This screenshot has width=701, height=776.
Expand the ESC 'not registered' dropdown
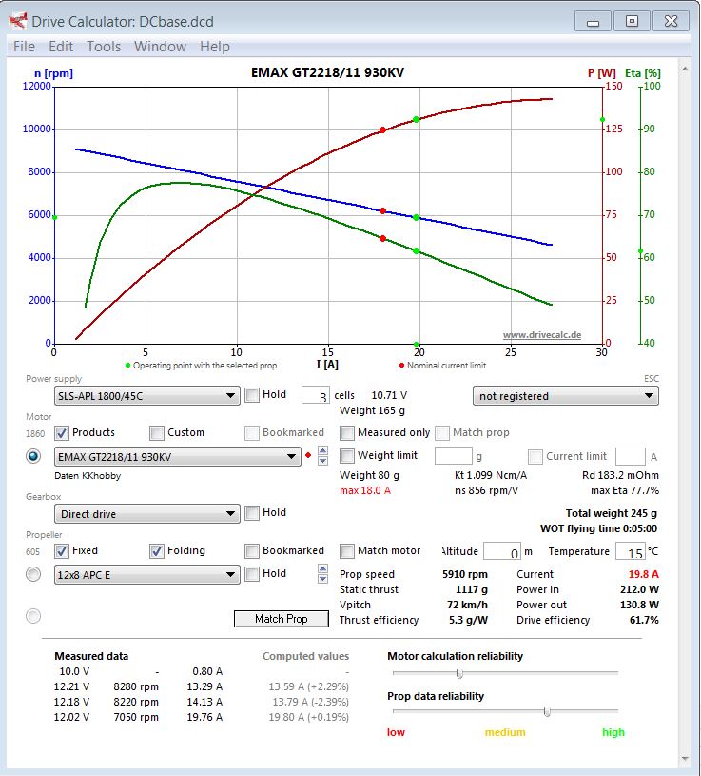pyautogui.click(x=565, y=396)
